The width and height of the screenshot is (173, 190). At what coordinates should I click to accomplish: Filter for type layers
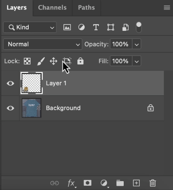tap(96, 27)
